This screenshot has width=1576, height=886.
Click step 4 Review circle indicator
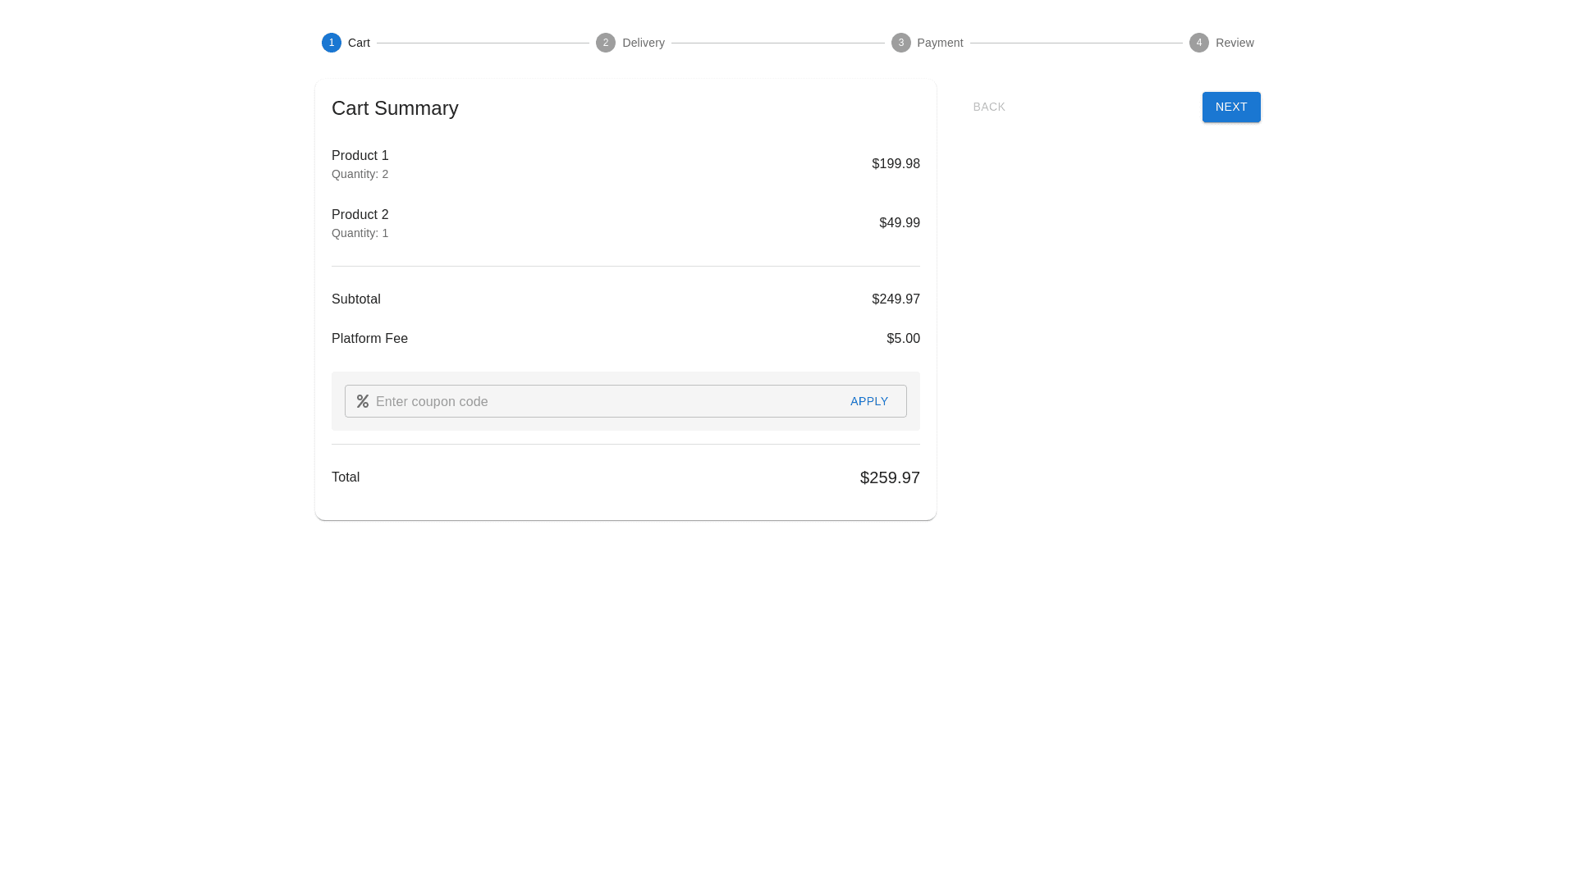tap(1199, 42)
